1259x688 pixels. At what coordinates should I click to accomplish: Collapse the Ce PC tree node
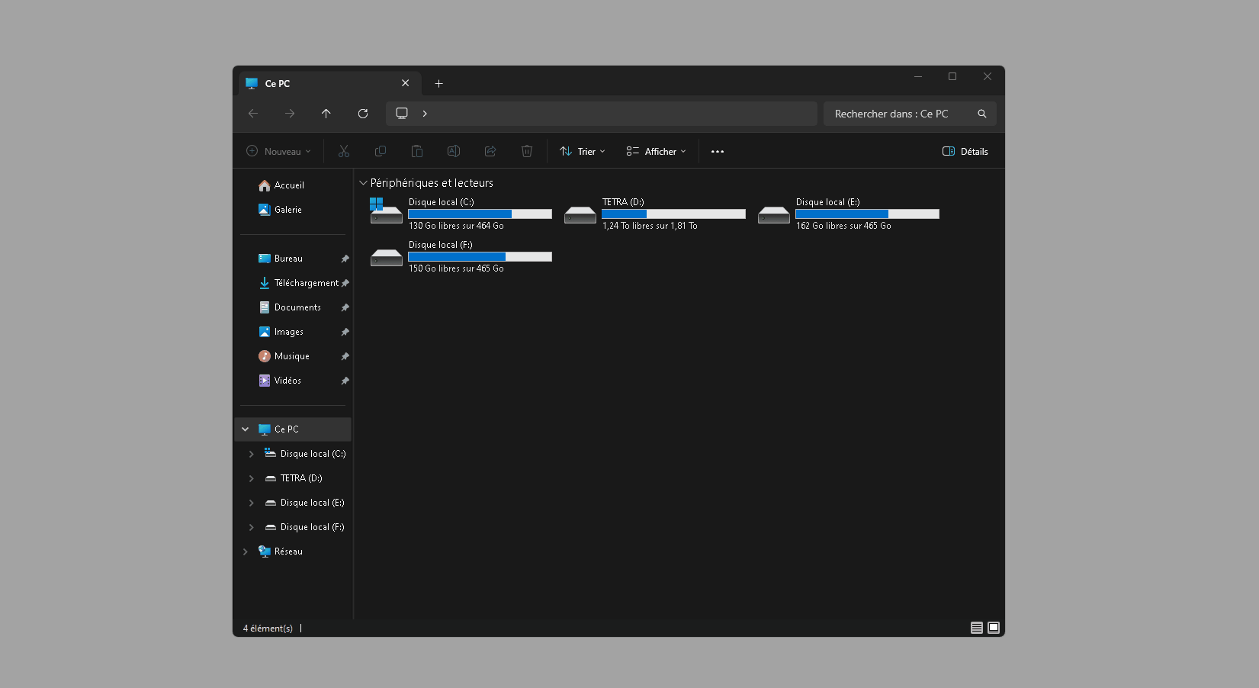pos(246,429)
